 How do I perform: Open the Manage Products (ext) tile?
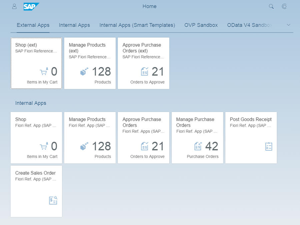pos(90,63)
